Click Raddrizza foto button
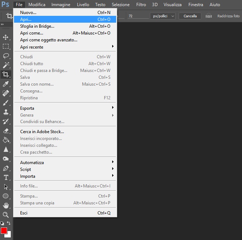This screenshot has width=242, height=240. point(228,16)
